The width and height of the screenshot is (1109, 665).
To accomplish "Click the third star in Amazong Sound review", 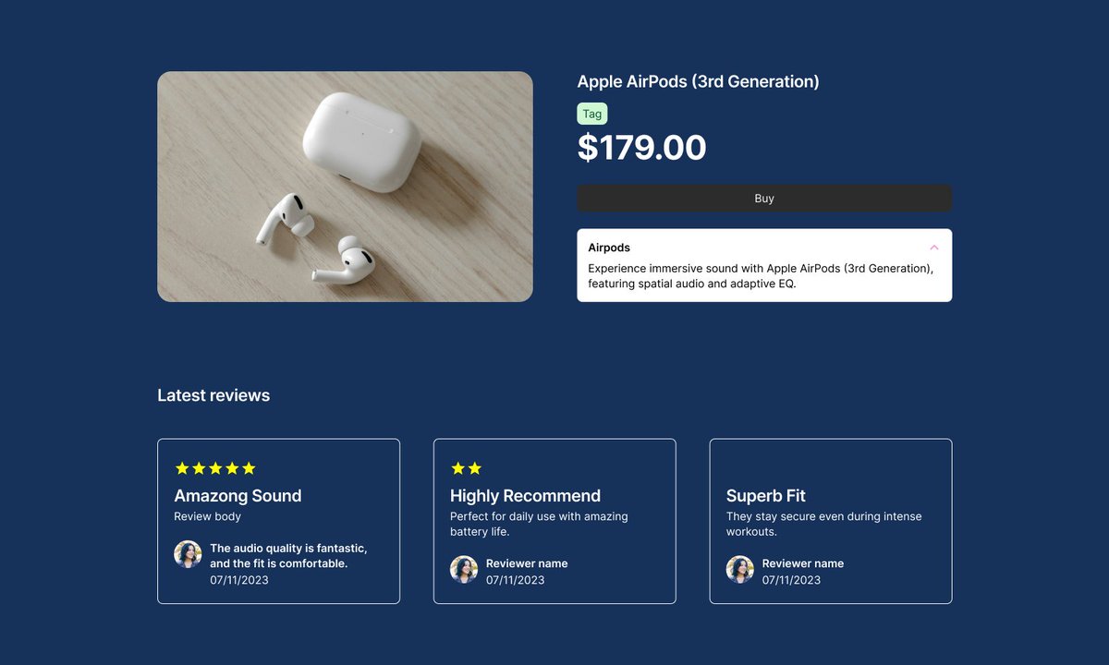I will 215,468.
